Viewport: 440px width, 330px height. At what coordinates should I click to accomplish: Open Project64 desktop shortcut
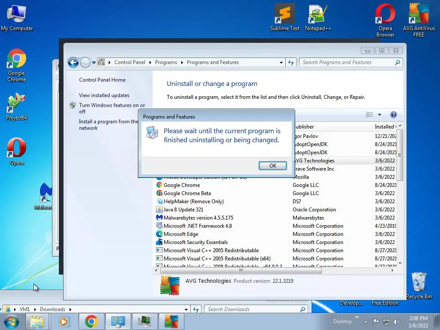[16, 107]
